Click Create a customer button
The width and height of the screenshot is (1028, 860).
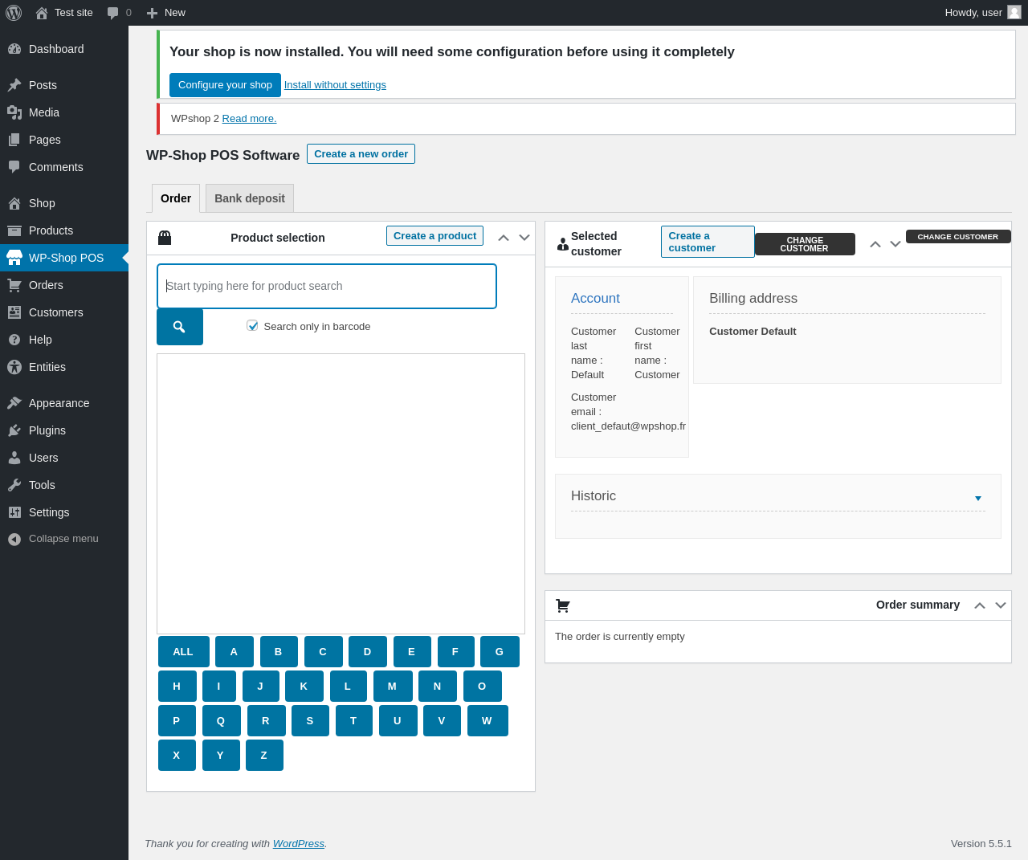coord(708,242)
